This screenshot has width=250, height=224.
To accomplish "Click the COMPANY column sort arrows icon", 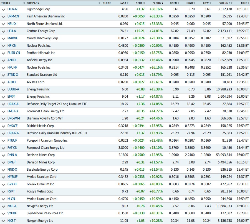I will 99,3.
